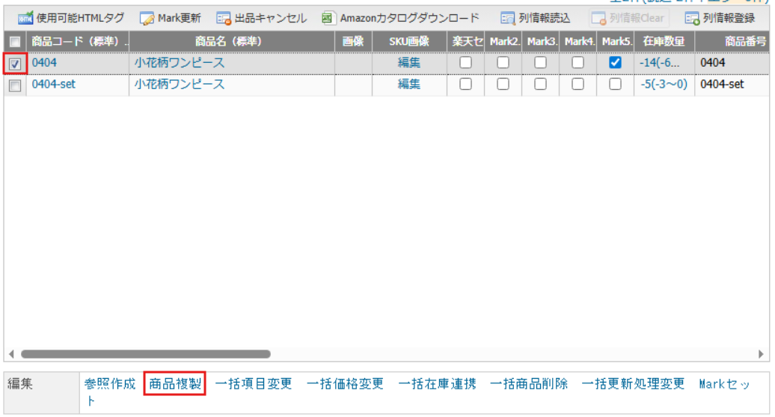This screenshot has height=417, width=775.
Task: Click 編集 SKU image link for 0404
Action: click(x=409, y=63)
